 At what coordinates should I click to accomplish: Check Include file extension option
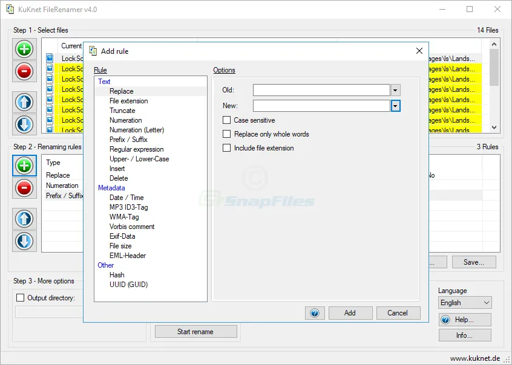(226, 148)
